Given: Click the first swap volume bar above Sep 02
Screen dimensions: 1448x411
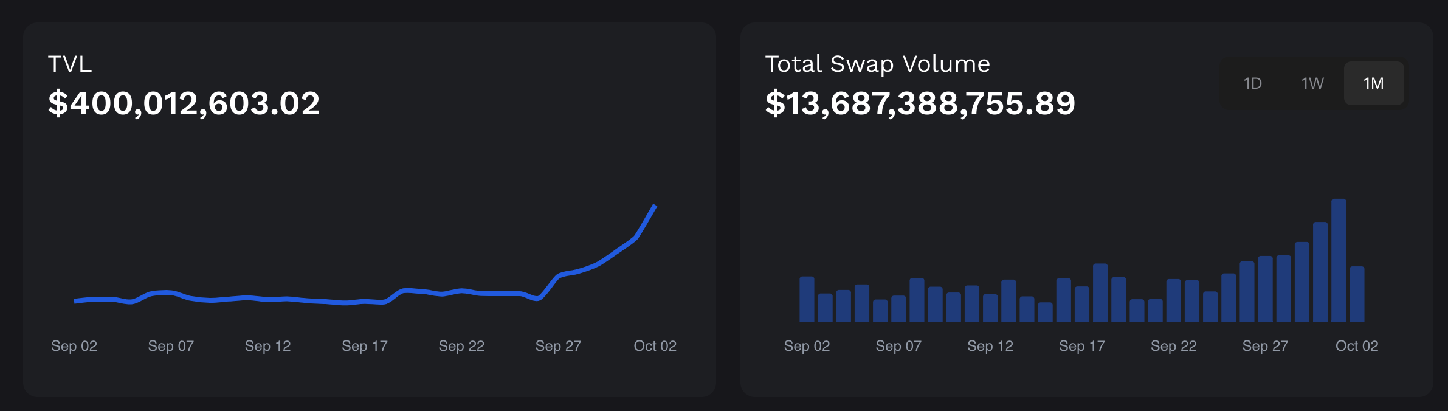Looking at the screenshot, I should 807,299.
